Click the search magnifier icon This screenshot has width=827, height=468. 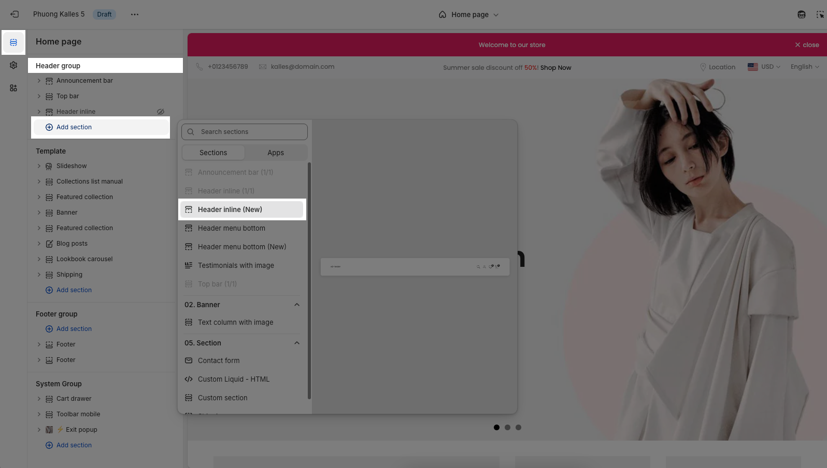[x=191, y=132]
